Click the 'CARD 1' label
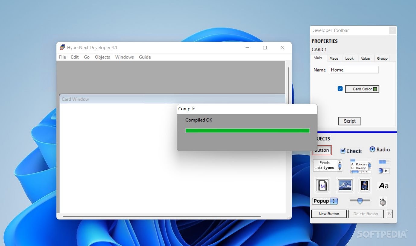Viewport: 416px width, 246px height. (319, 49)
